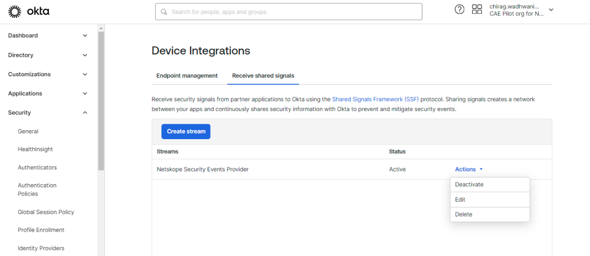
Task: Choose Deactivate from the Actions menu
Action: point(490,185)
